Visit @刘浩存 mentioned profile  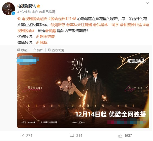pyautogui.click(x=58, y=25)
